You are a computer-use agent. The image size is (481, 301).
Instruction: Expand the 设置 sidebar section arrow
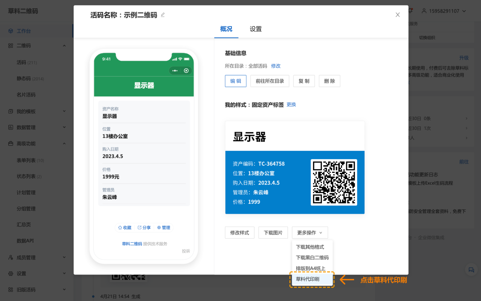pyautogui.click(x=64, y=274)
